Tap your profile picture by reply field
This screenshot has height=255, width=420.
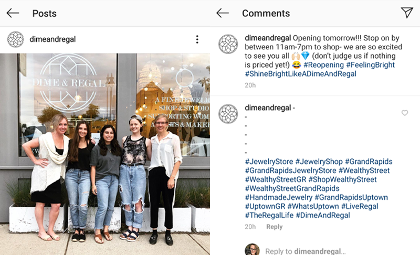tap(253, 250)
